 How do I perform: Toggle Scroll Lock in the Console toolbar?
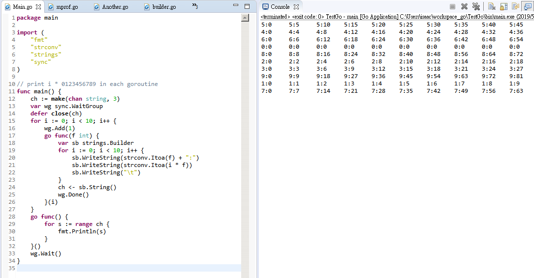point(503,7)
